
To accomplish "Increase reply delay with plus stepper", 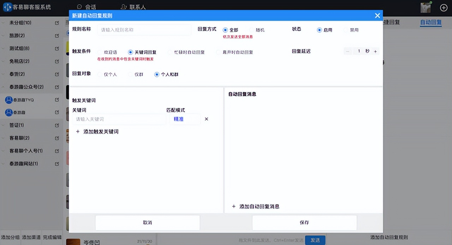I will 375,51.
